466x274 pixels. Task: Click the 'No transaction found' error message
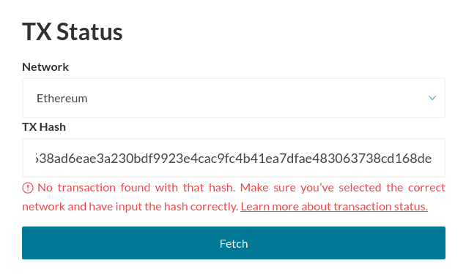tap(234, 197)
